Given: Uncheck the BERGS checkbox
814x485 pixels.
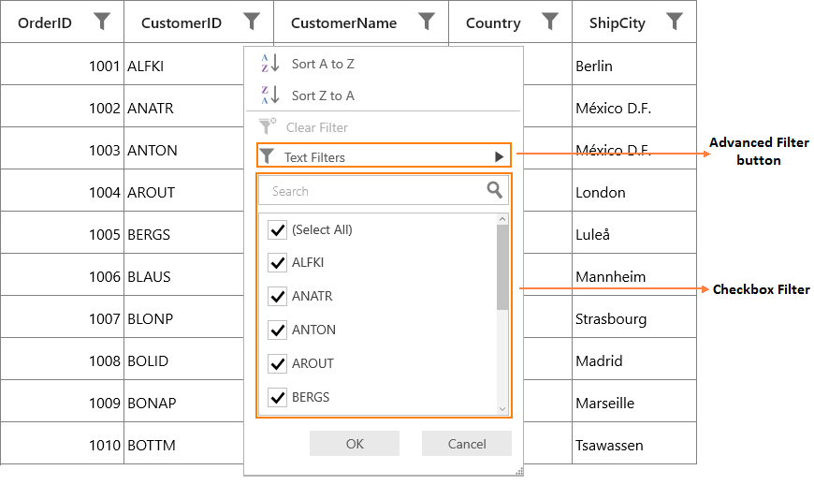Looking at the screenshot, I should coord(278,398).
